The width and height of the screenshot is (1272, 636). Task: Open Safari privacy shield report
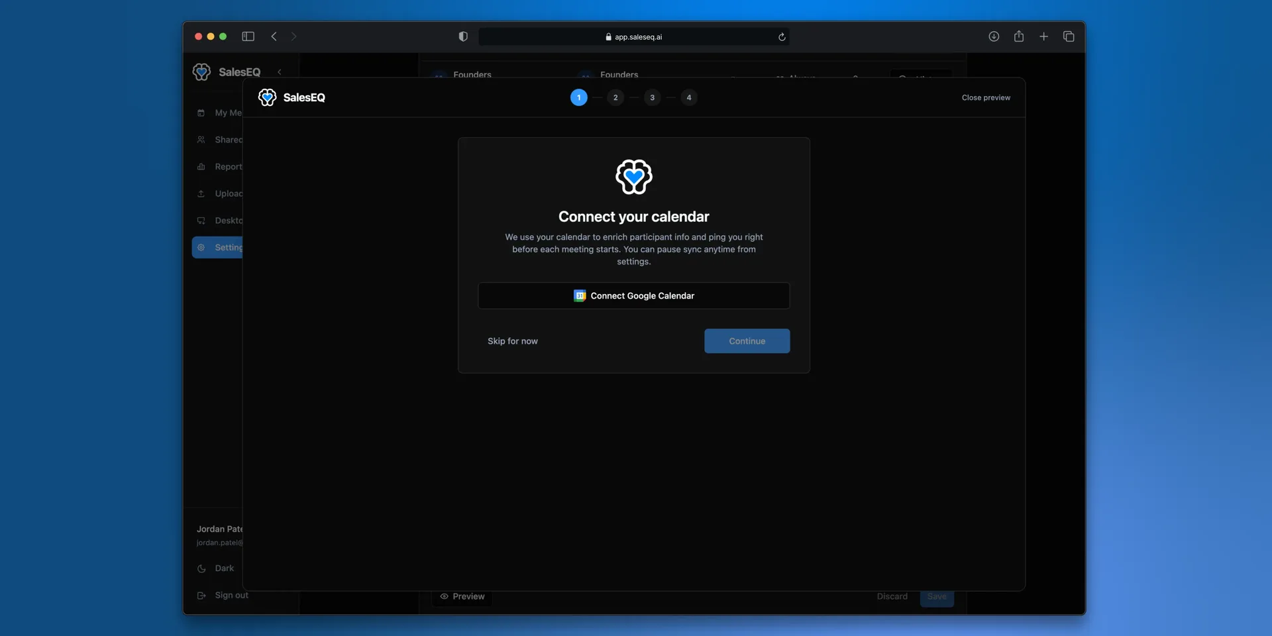pyautogui.click(x=463, y=36)
